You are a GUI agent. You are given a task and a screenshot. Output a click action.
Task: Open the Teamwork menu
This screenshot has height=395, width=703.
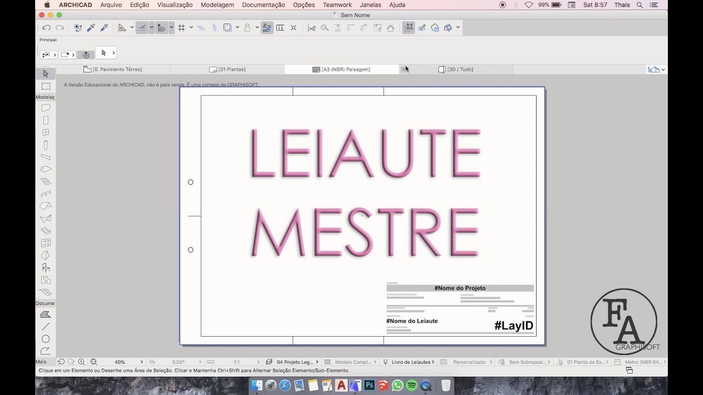pos(337,5)
